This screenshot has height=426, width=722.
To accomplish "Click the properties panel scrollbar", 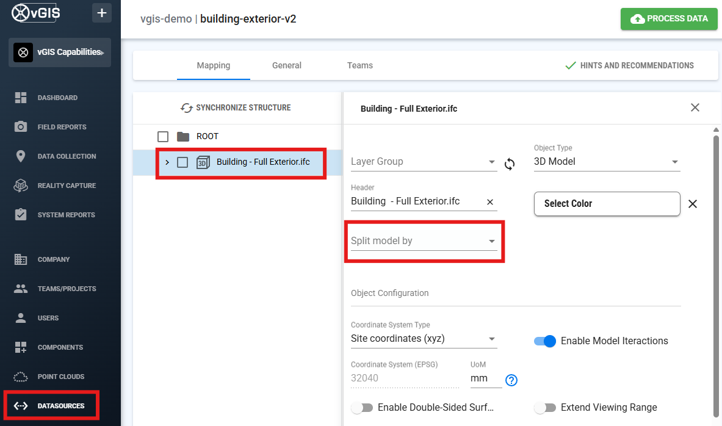I will 716,276.
